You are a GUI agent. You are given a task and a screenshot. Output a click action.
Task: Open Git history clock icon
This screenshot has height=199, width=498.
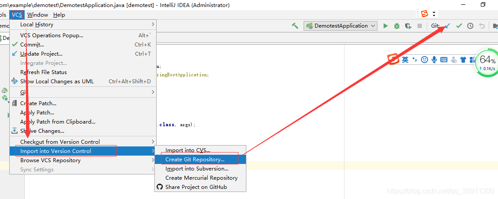(x=470, y=26)
